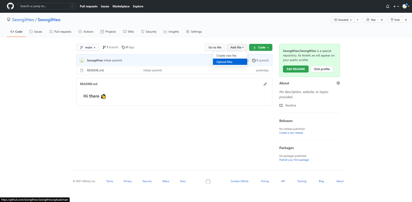Open Status link in footer

[x=166, y=181]
